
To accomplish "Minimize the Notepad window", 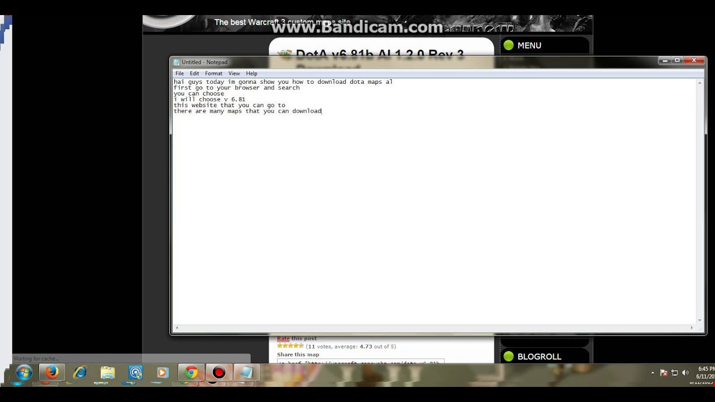I will coord(665,60).
